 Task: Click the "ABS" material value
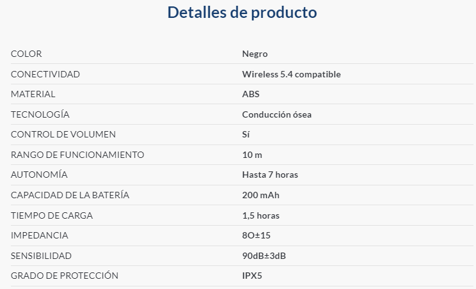click(251, 94)
